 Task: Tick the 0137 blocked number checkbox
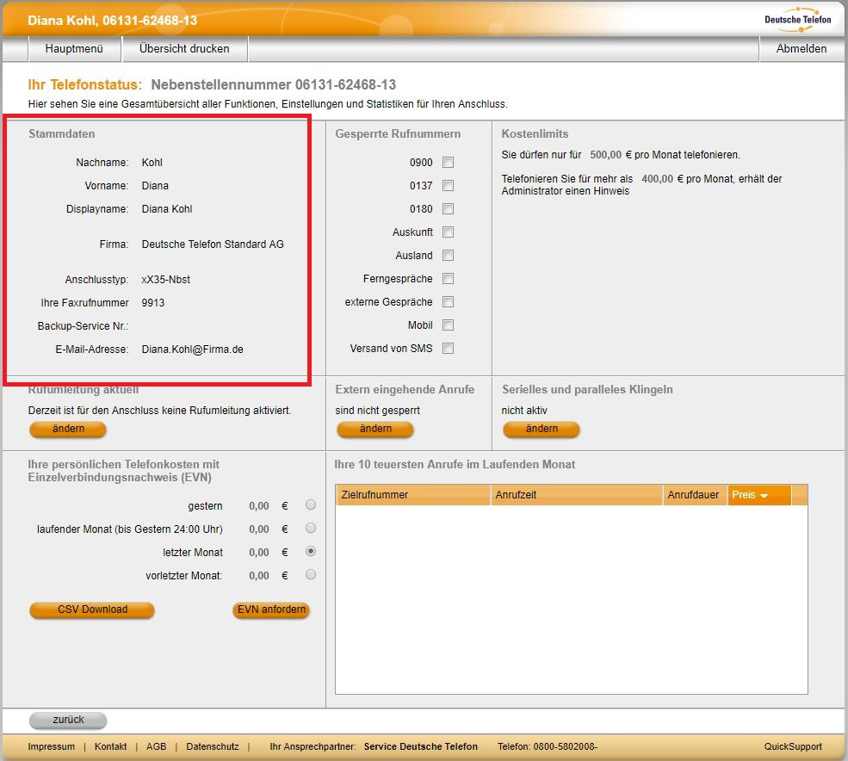coord(448,186)
